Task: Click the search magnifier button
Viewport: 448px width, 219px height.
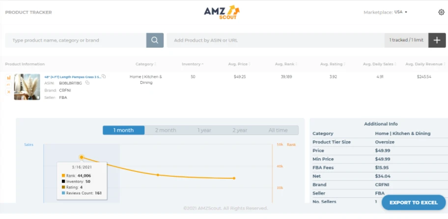Action: click(155, 40)
